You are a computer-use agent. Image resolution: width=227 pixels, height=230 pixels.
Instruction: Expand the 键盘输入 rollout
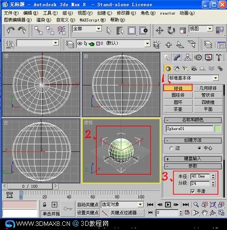click(193, 159)
